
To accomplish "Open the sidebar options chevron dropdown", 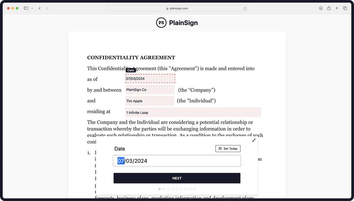I will click(32, 8).
